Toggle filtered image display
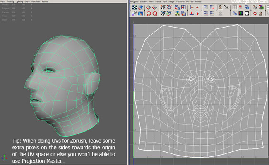The height and width of the screenshot is (165, 269). (226, 7)
